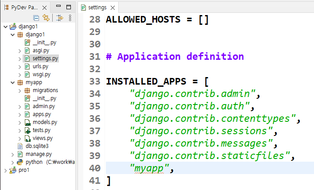Click the django1 package icon
This screenshot has height=190, width=314.
pos(20,35)
